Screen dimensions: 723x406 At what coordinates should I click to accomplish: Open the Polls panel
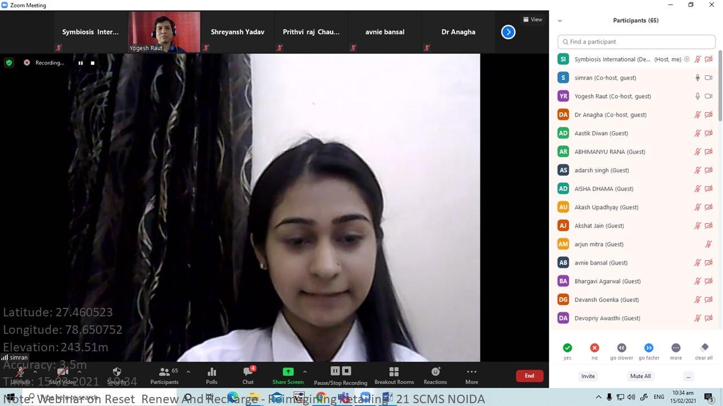(212, 375)
